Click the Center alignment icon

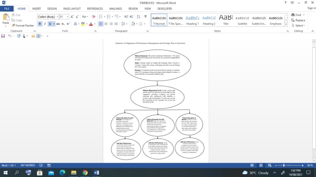[106, 24]
